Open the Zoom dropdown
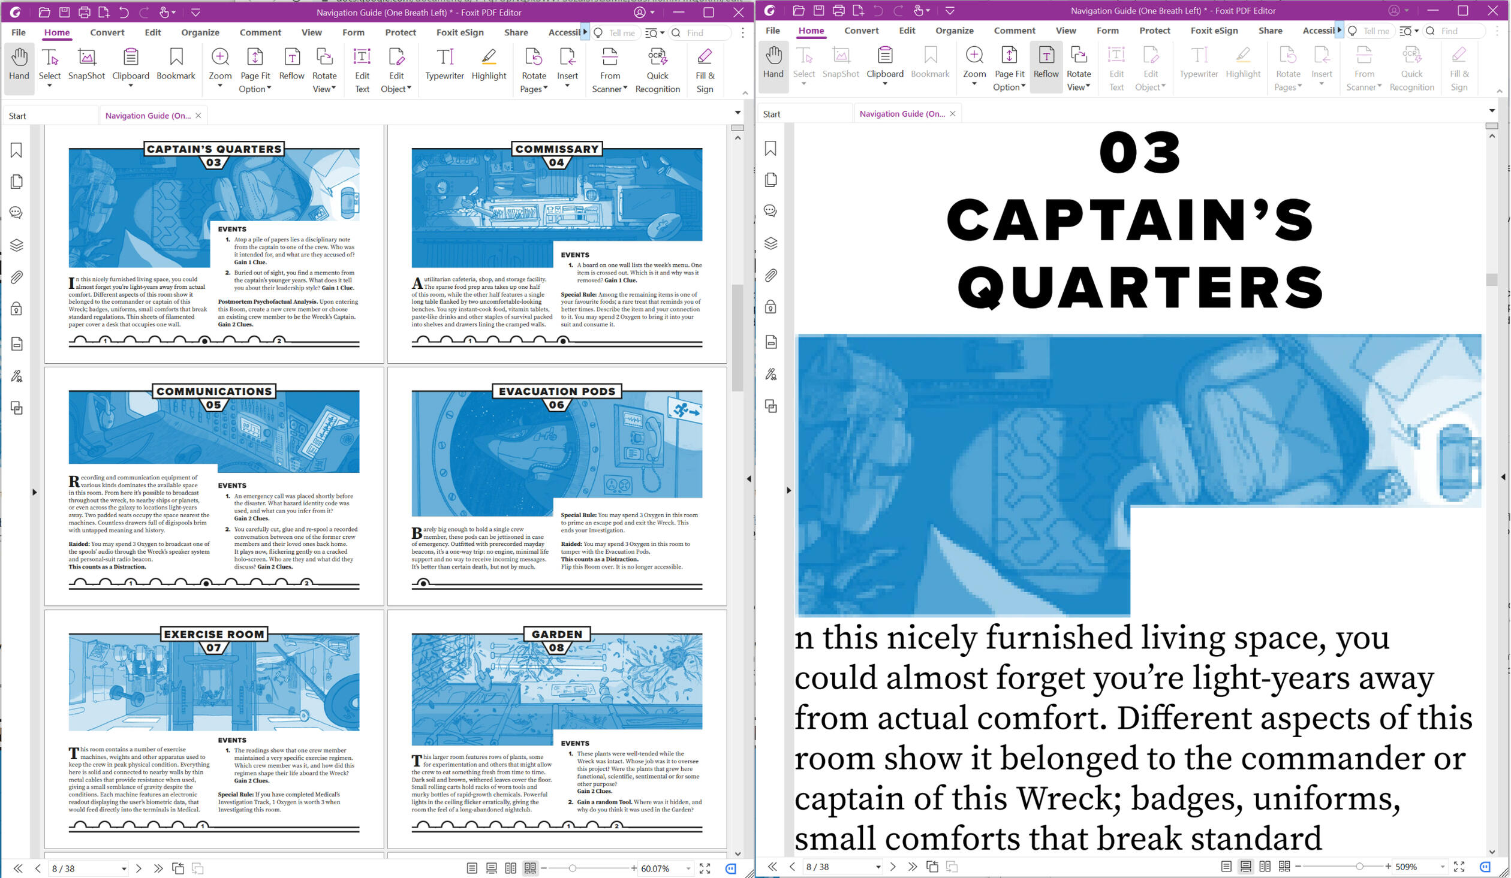 pos(220,87)
